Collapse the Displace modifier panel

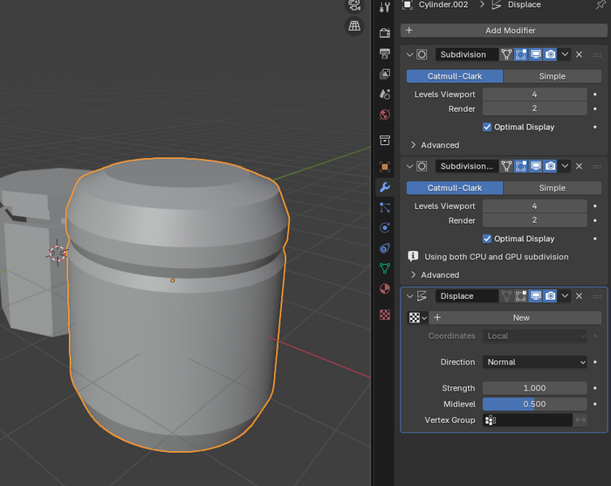[x=409, y=296]
